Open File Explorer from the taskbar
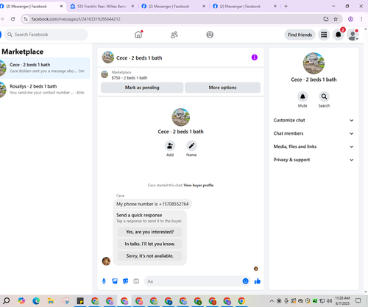This screenshot has height=307, width=368. pos(51,300)
